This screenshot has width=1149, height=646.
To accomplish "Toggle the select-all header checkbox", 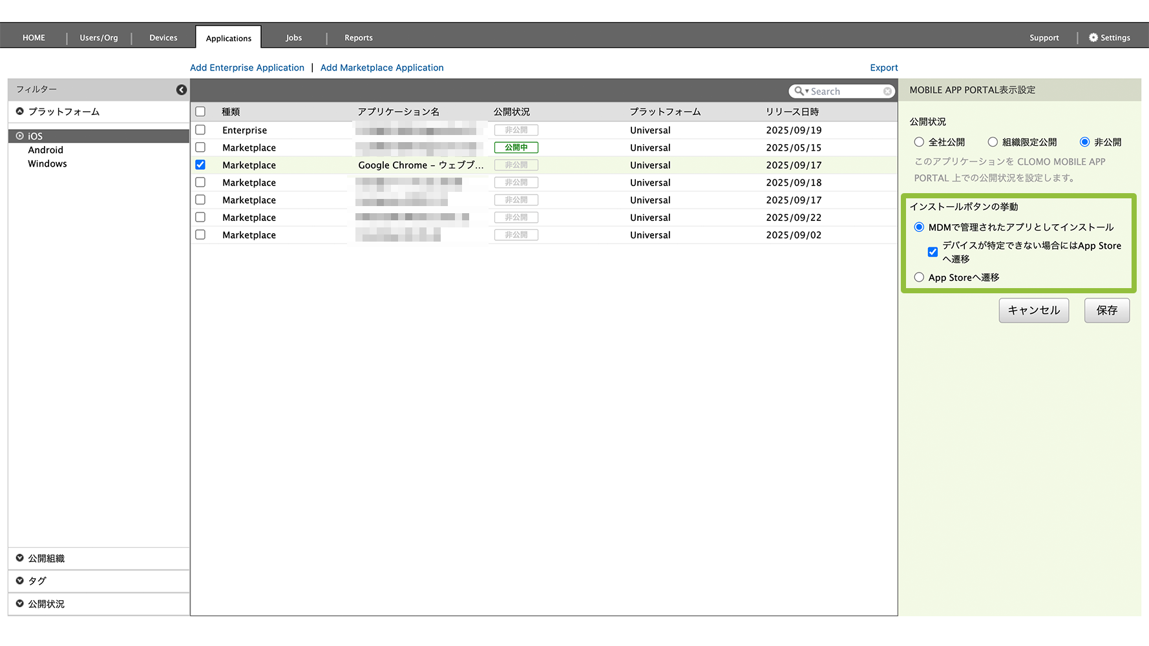I will point(200,112).
